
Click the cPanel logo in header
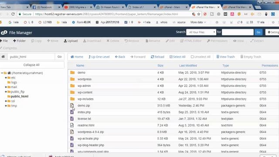[x=4, y=33]
